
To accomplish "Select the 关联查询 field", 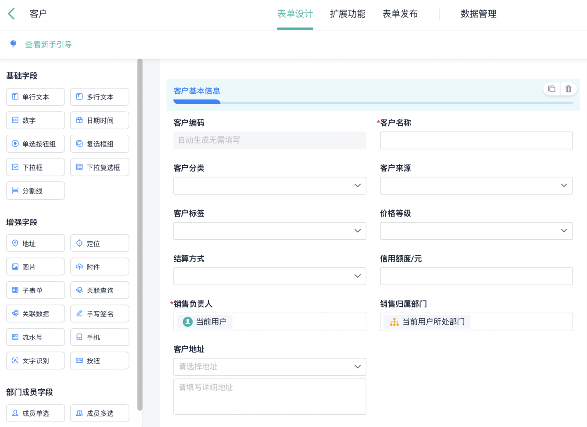I will [x=100, y=290].
